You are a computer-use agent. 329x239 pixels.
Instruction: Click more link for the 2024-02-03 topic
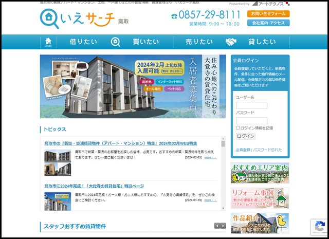210,157
